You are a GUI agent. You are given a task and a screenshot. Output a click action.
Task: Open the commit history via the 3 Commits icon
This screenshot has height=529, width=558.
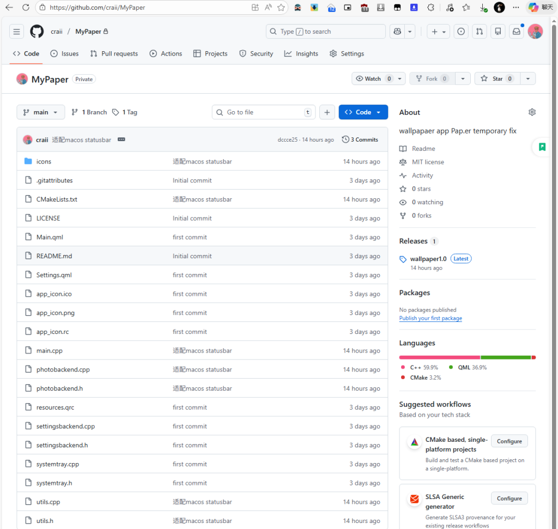[359, 139]
